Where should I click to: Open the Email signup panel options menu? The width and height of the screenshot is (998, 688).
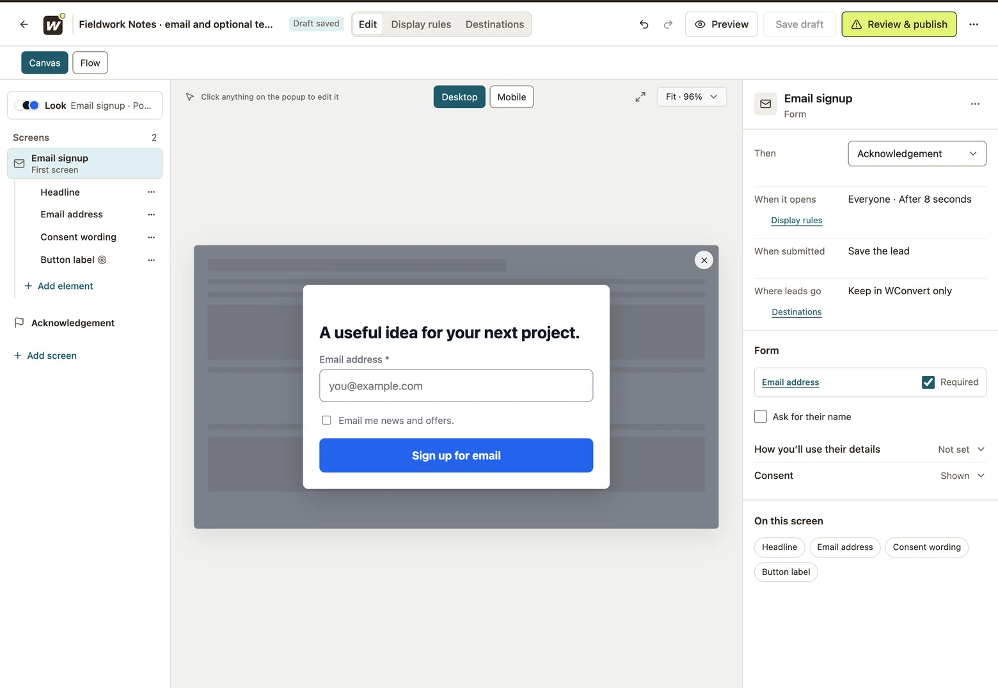pyautogui.click(x=975, y=104)
